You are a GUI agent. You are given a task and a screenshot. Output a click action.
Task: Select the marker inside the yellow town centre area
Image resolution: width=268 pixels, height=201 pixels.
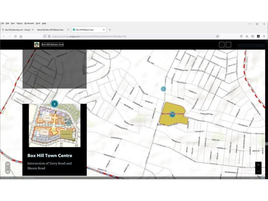pyautogui.click(x=172, y=115)
